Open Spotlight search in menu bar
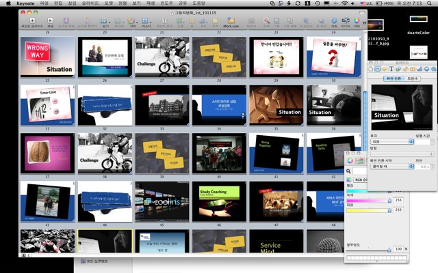Screen dimensions: 438x273 point(429,3)
